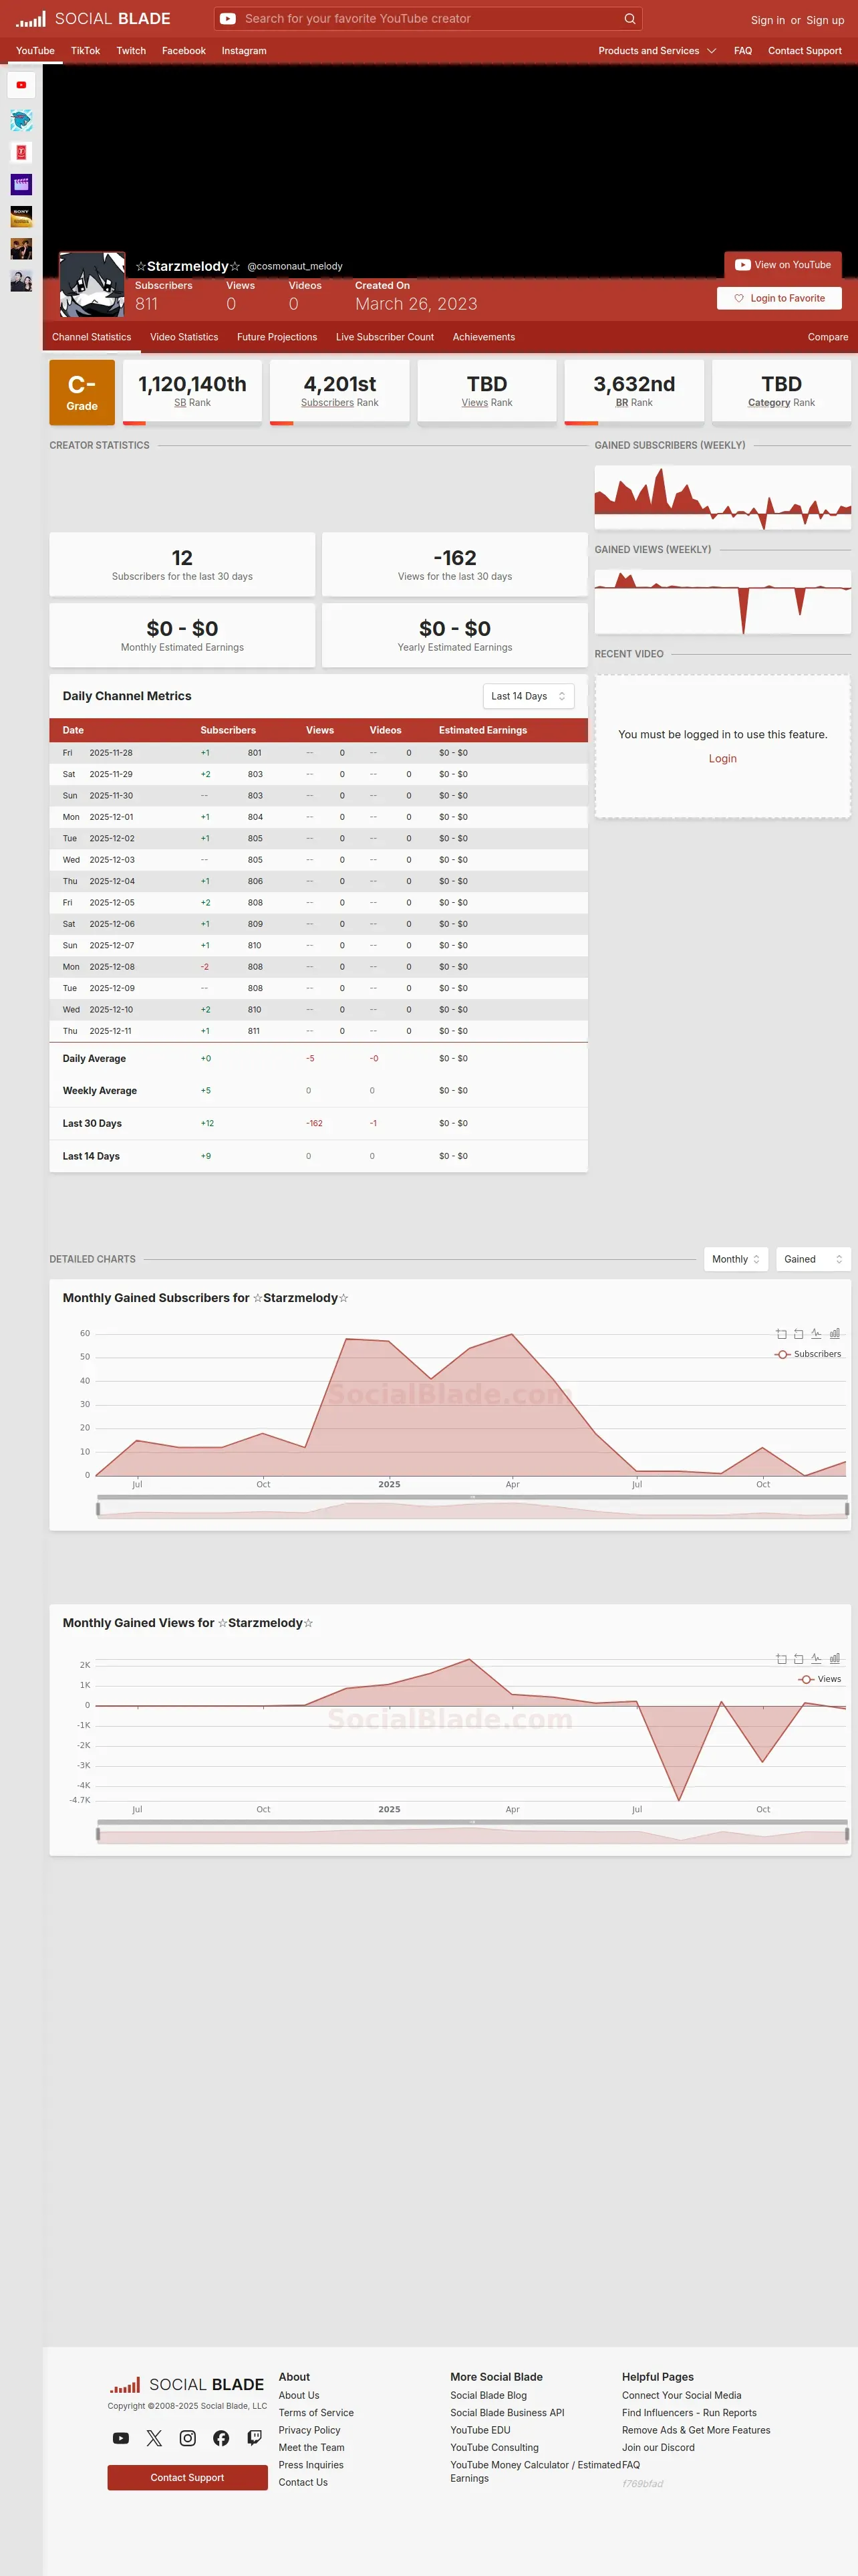Open the Monthly chart interval dropdown
The width and height of the screenshot is (858, 2576).
[736, 1259]
